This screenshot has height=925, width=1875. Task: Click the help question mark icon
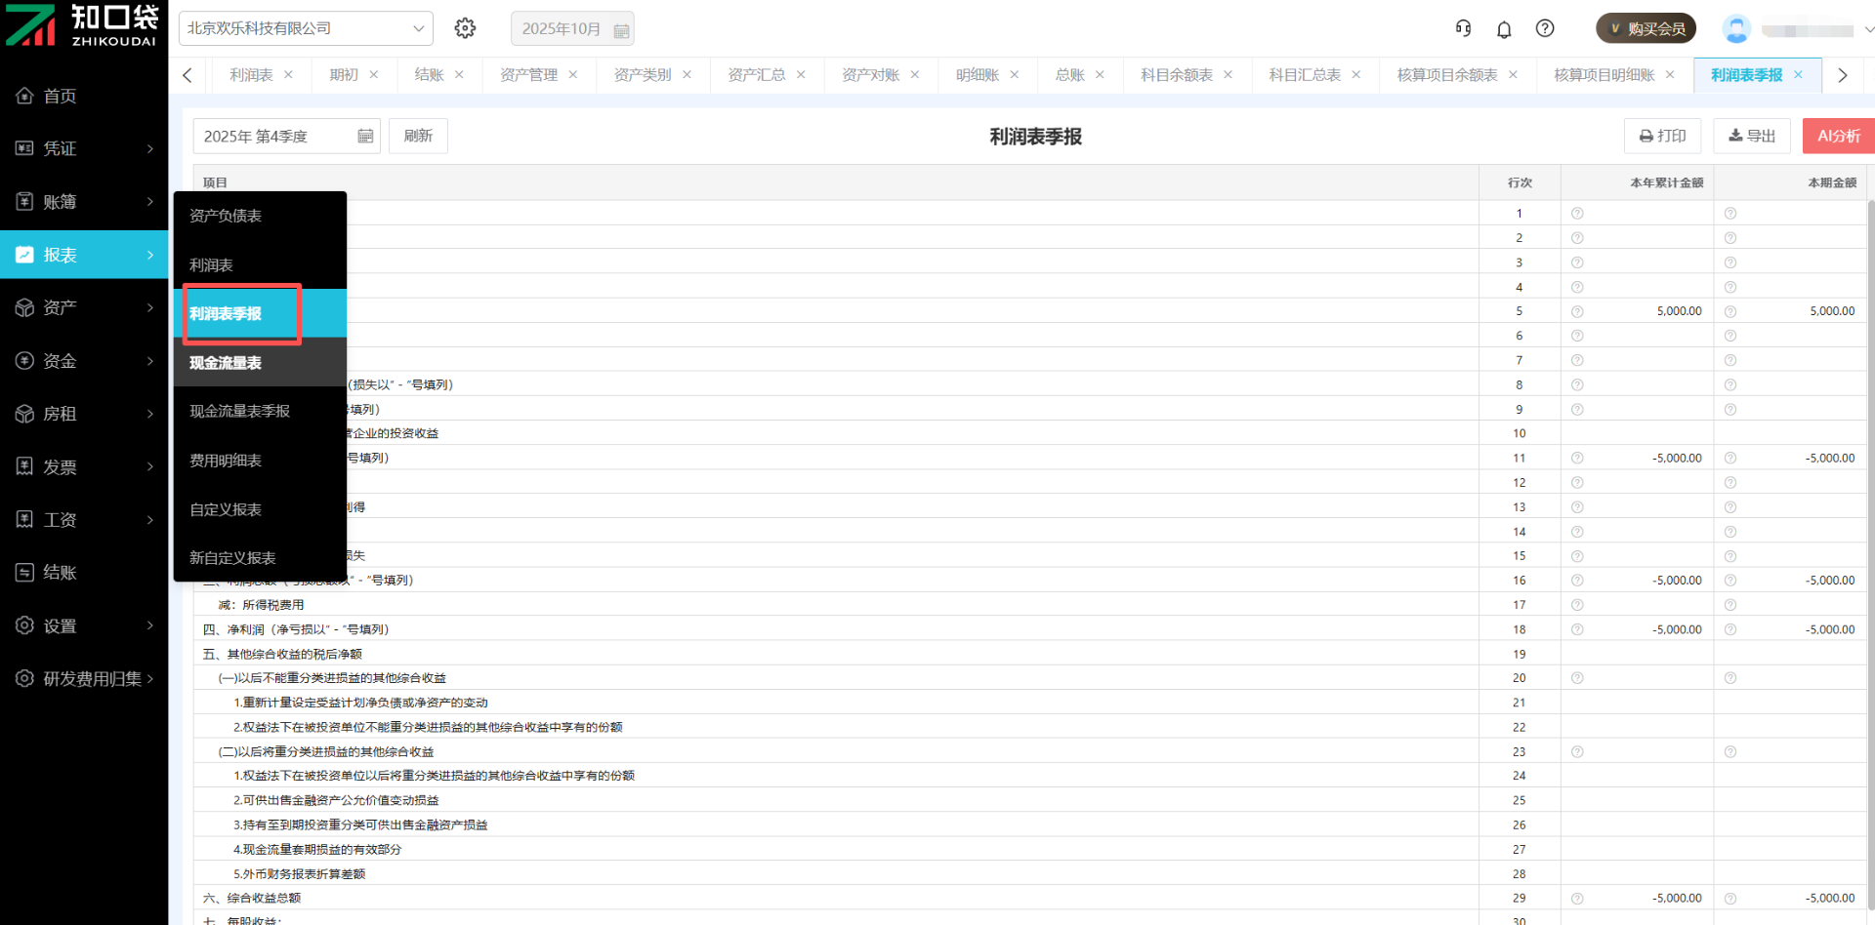1545,28
